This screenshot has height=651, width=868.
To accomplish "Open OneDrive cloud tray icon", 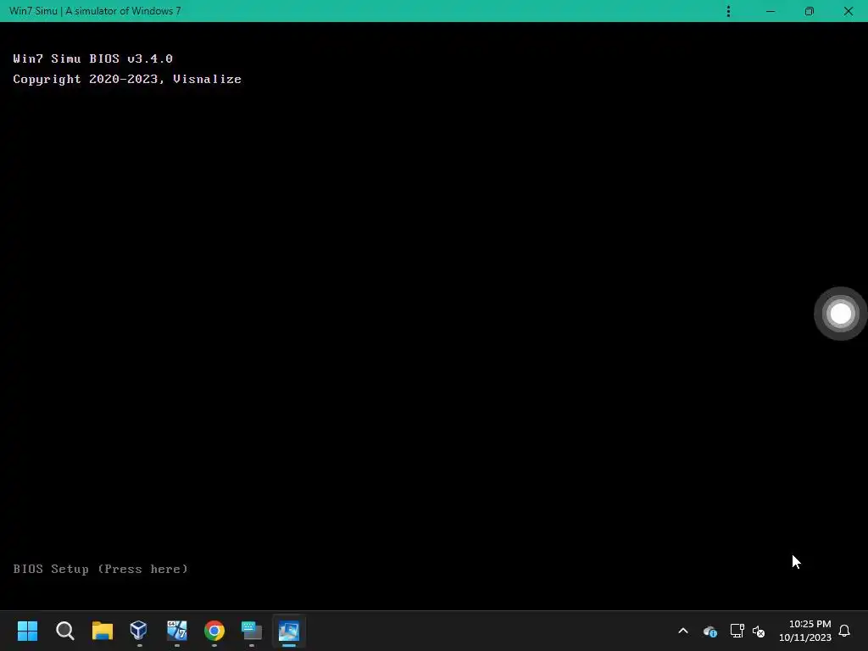I will point(710,631).
